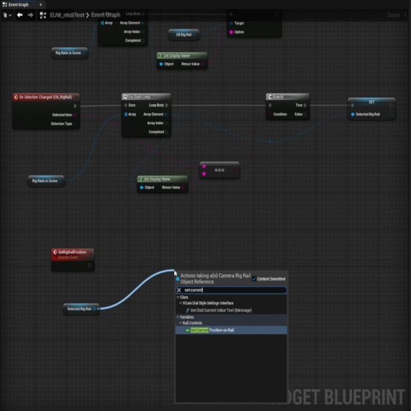Click the SetRigRailPosition exec output pin
411x411 pixels.
[x=89, y=265]
